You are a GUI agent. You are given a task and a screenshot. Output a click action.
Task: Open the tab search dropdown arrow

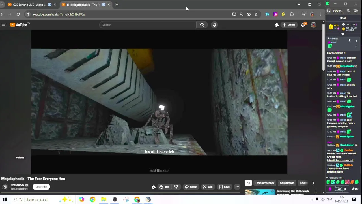point(1,5)
